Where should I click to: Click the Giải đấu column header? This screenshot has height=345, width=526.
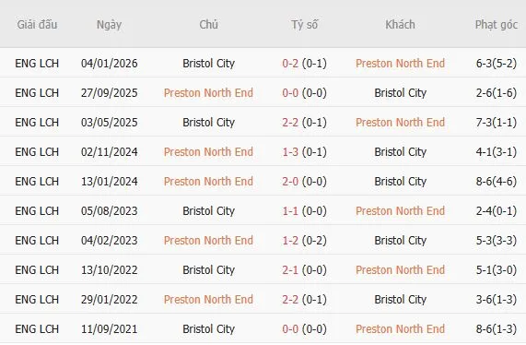(x=37, y=25)
